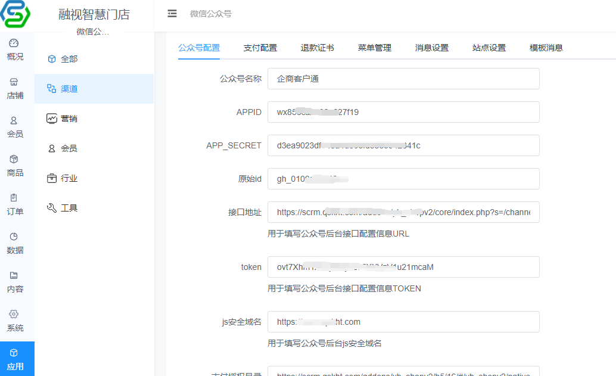This screenshot has width=616, height=376.
Task: Switch to 退款证书 tab
Action: [318, 48]
